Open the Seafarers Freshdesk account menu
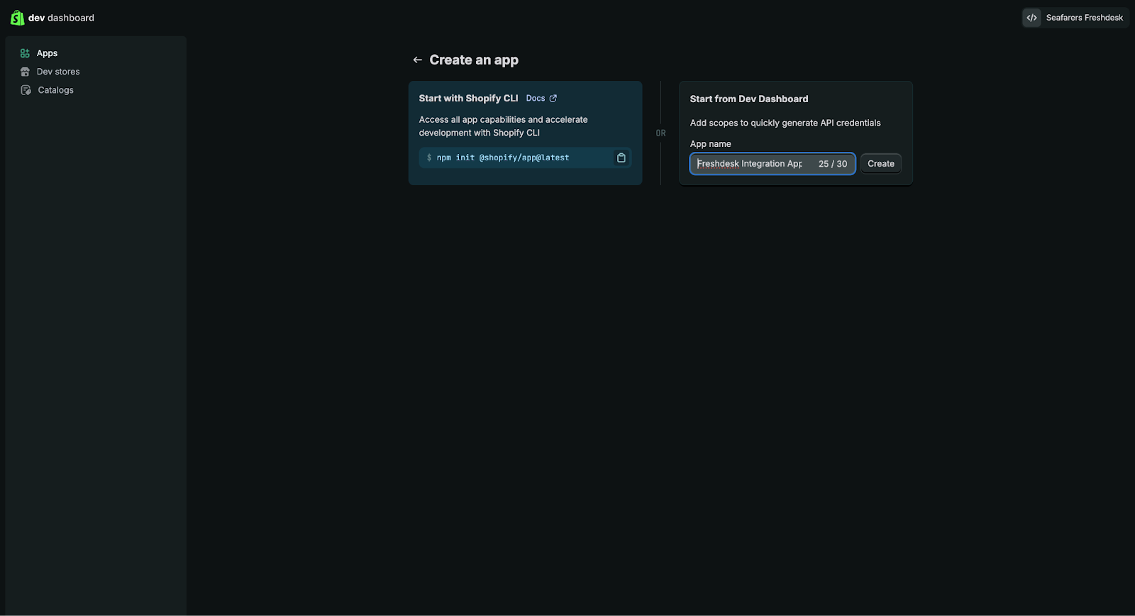The height and width of the screenshot is (616, 1135). (1075, 18)
